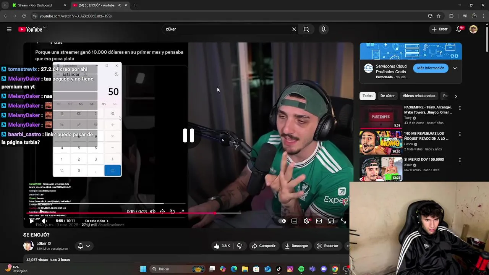Dislike the video

[x=240, y=246]
